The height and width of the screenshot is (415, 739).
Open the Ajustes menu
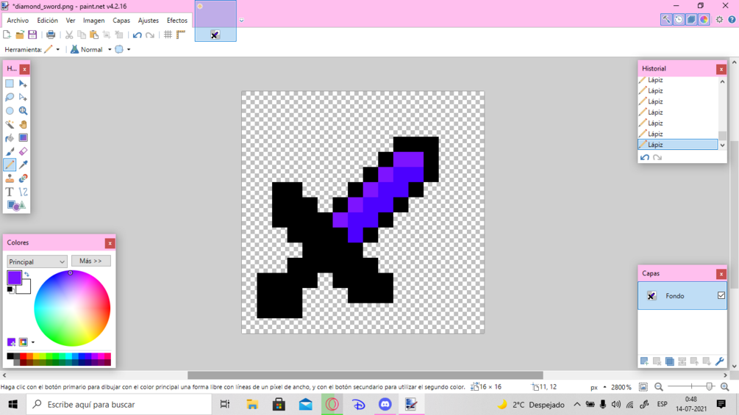pos(148,21)
